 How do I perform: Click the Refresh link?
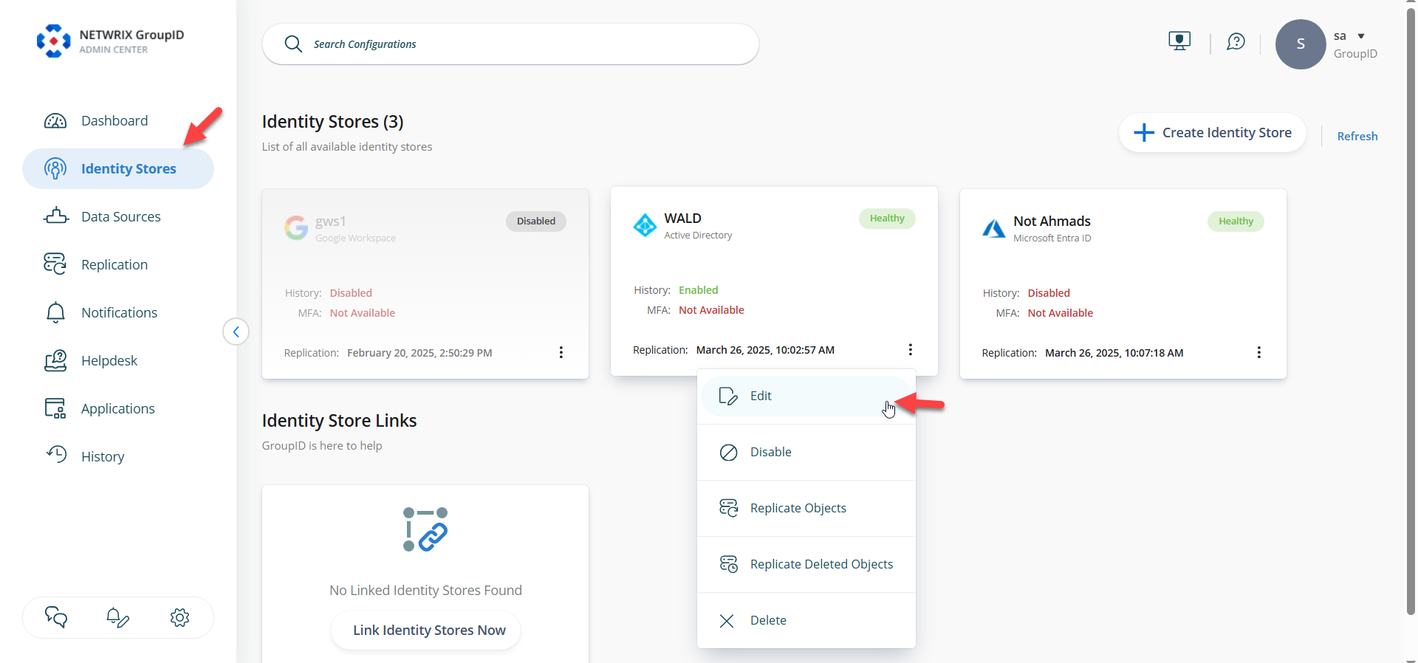coord(1357,137)
